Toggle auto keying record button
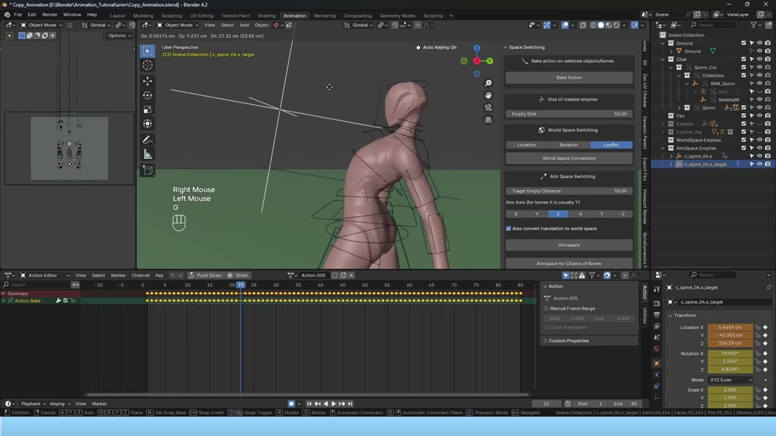 292,403
